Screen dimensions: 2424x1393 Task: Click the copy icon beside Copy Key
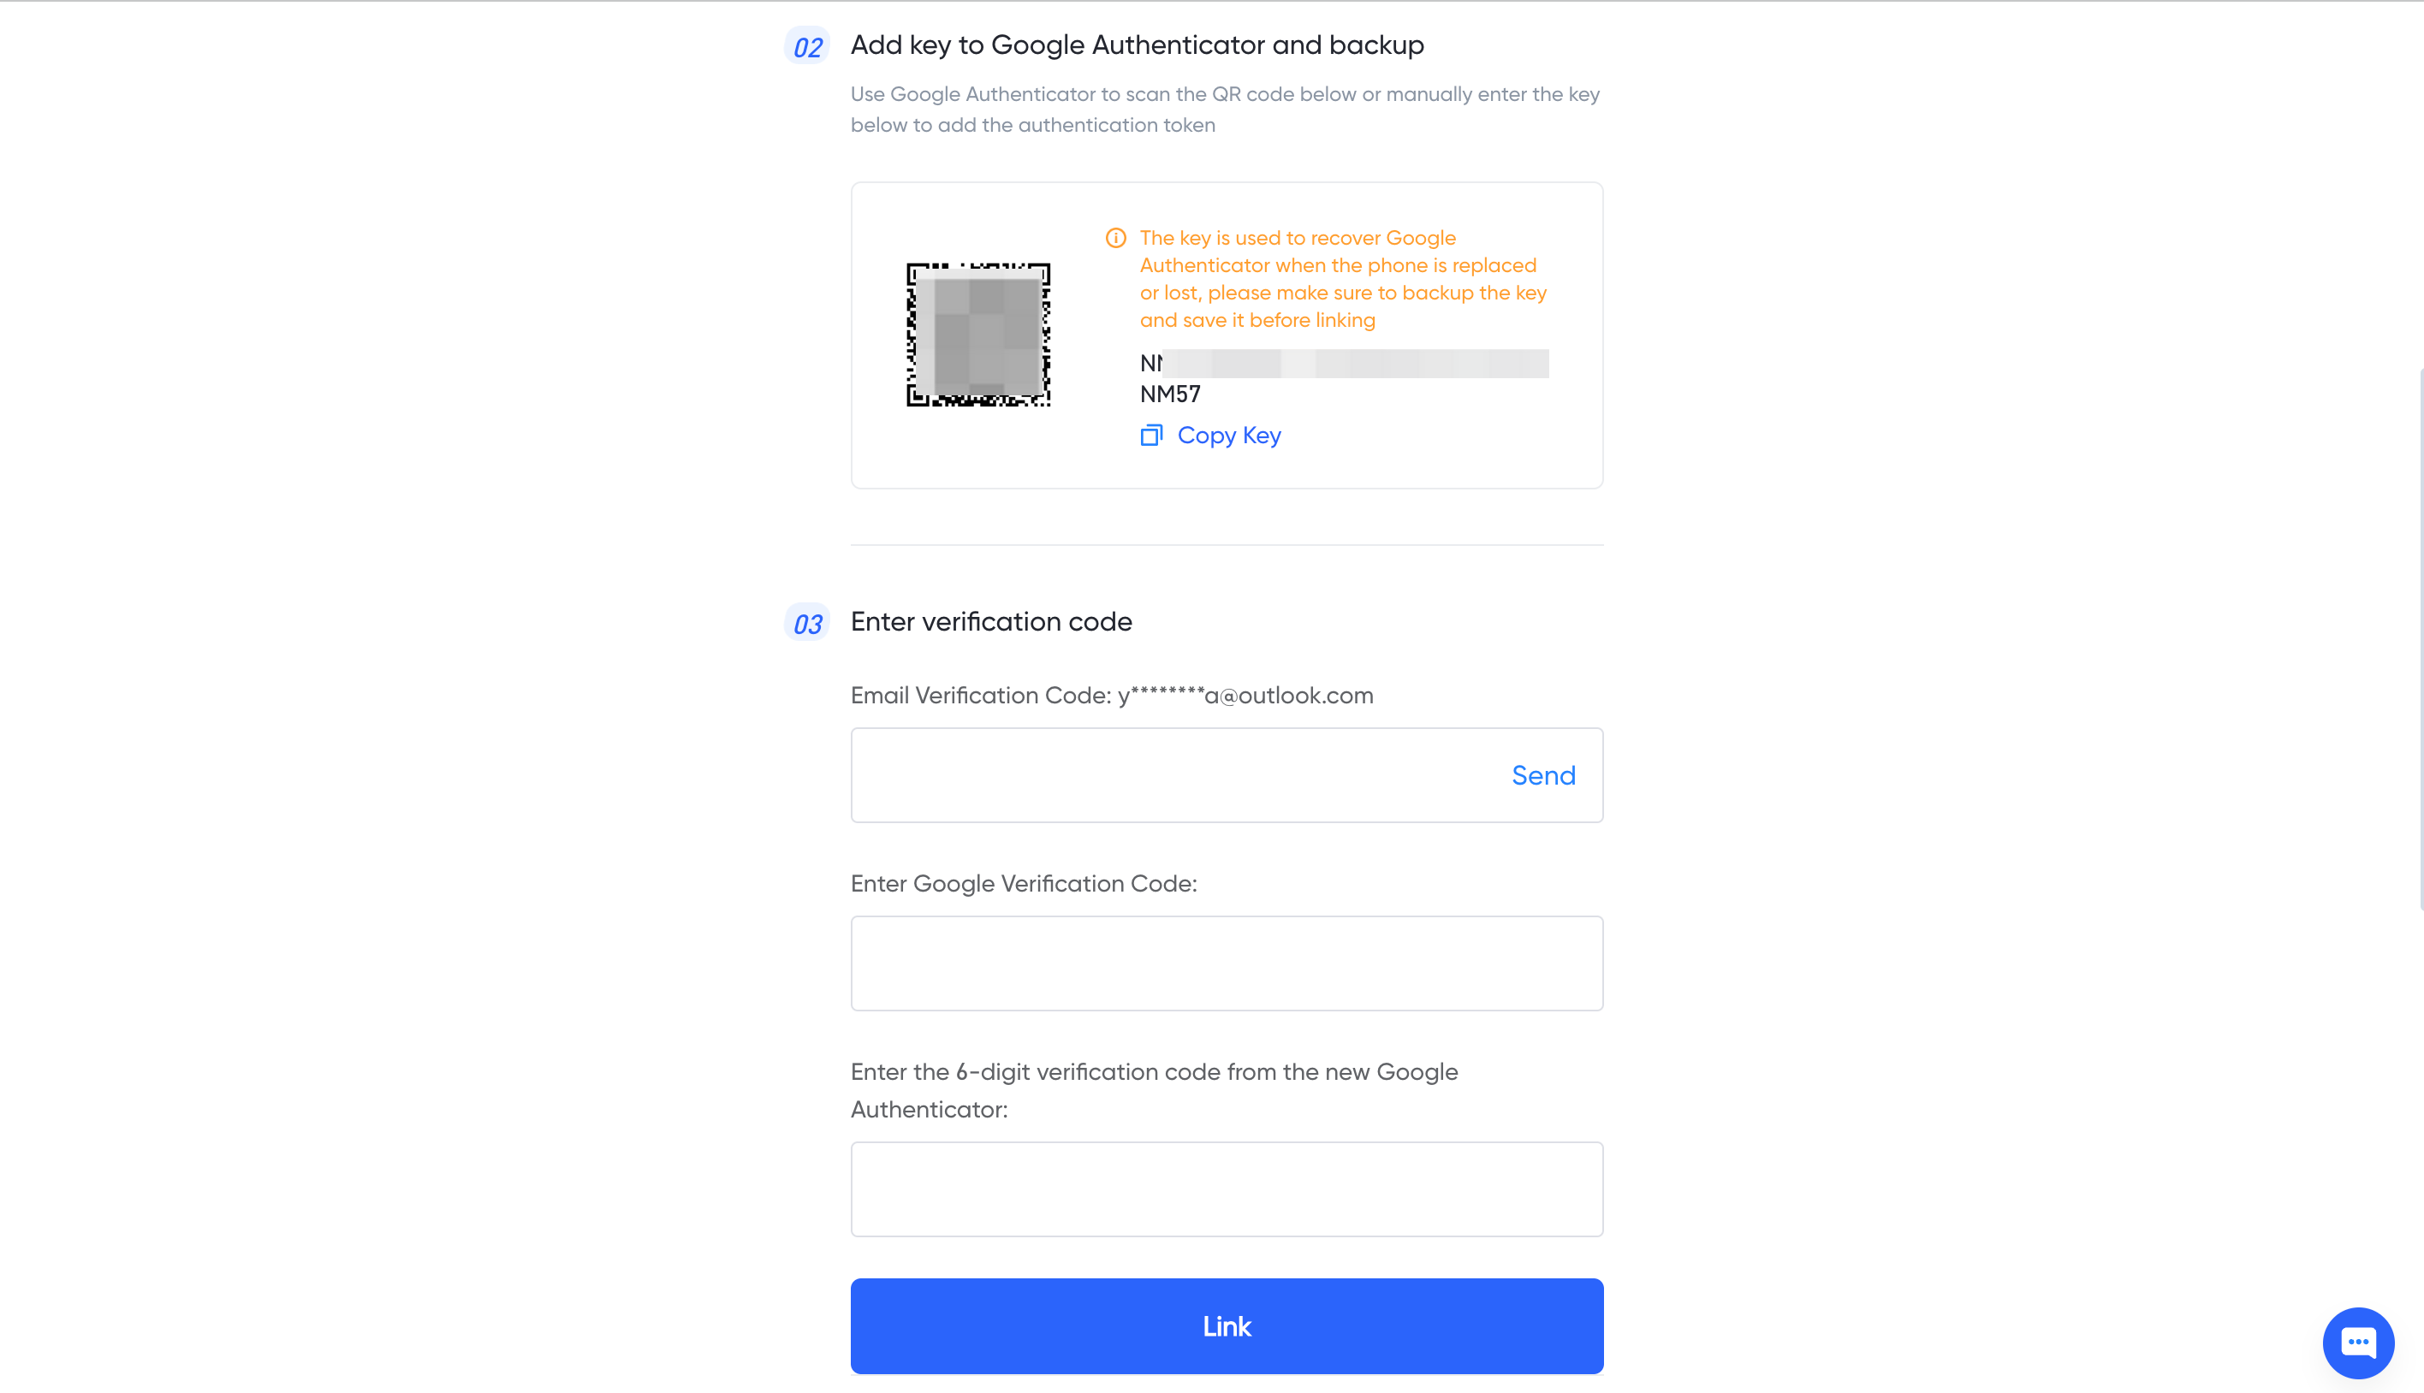click(x=1151, y=436)
